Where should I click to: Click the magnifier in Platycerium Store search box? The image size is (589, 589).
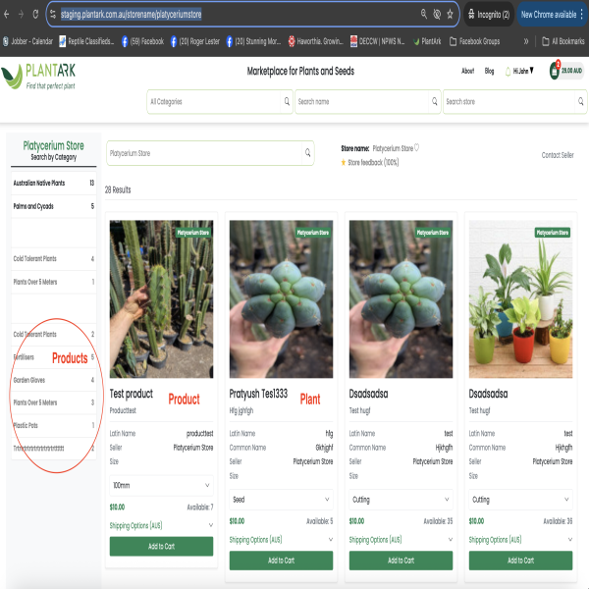point(307,153)
